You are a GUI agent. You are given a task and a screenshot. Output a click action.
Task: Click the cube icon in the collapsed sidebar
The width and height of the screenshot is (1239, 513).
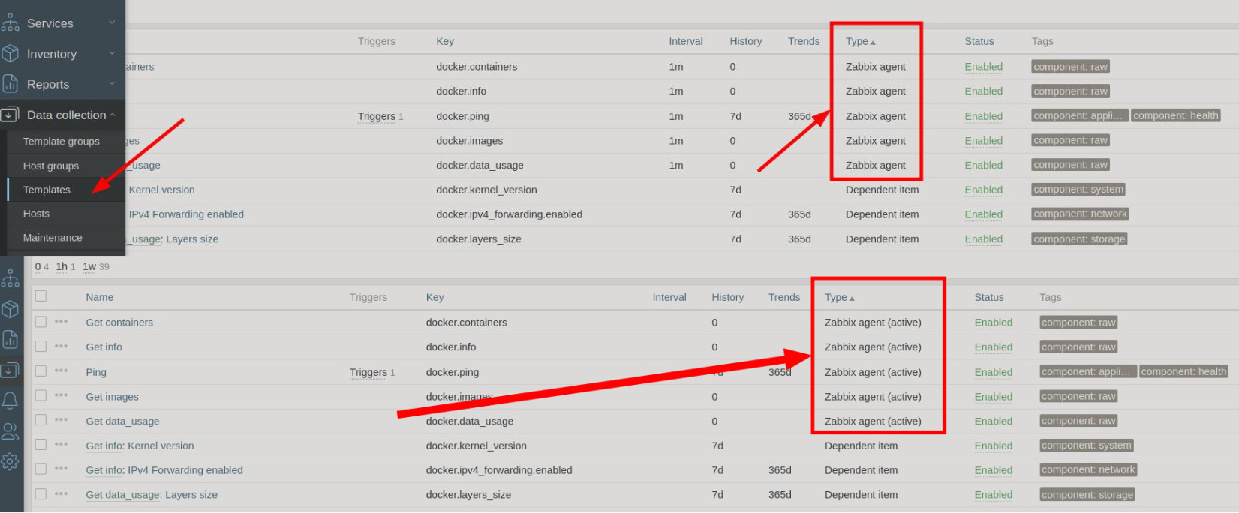click(x=11, y=309)
